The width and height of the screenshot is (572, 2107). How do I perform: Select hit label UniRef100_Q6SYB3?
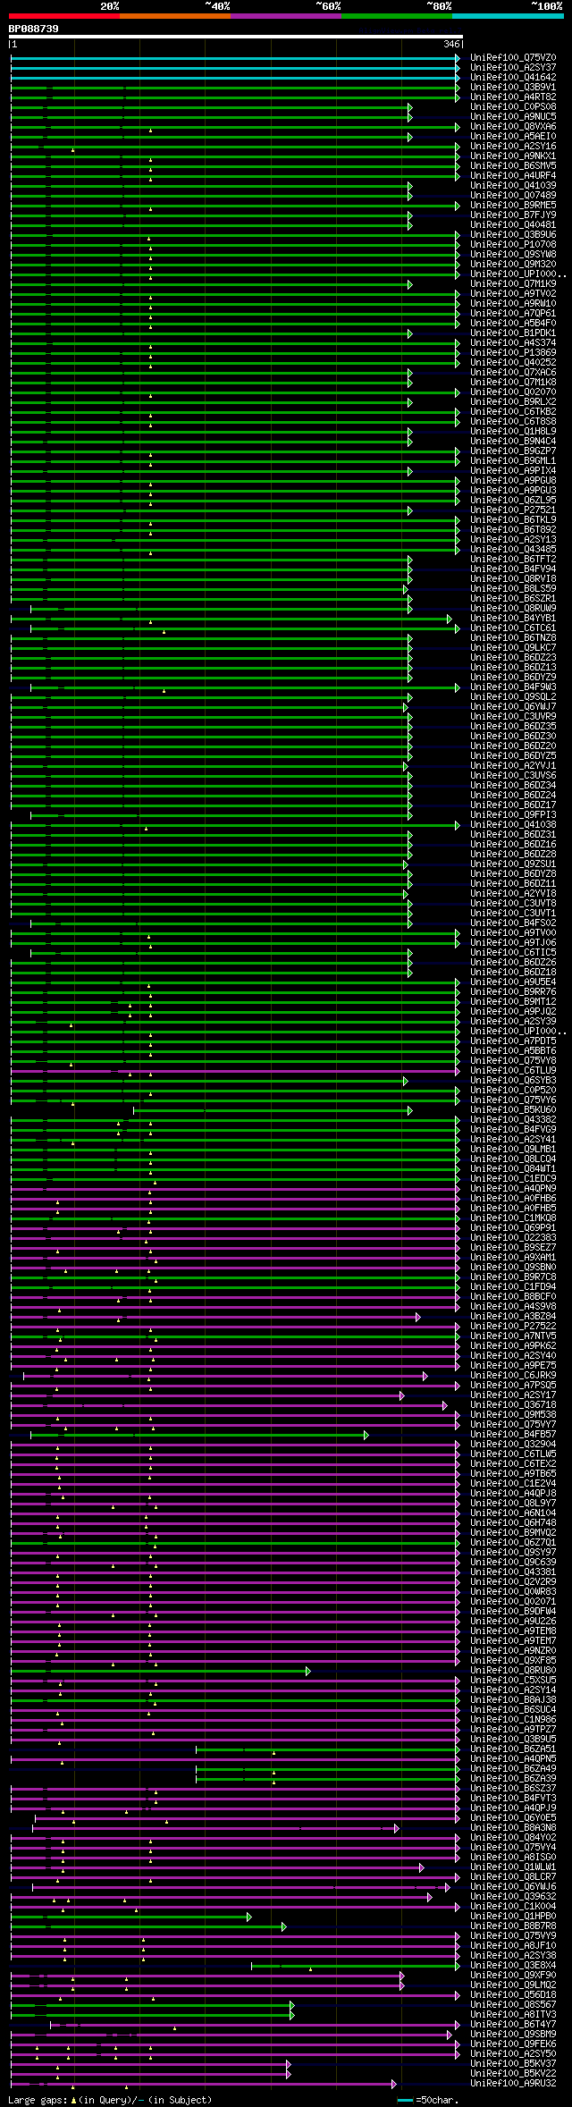tap(513, 1081)
